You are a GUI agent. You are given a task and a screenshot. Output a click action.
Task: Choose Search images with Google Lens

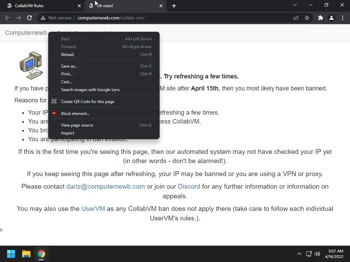coord(104,90)
